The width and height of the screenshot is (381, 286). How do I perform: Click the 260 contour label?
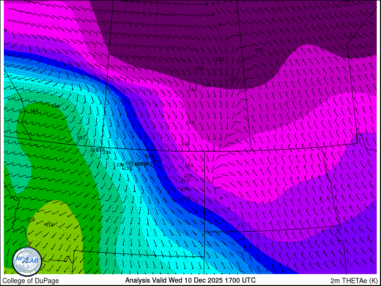click(x=207, y=86)
